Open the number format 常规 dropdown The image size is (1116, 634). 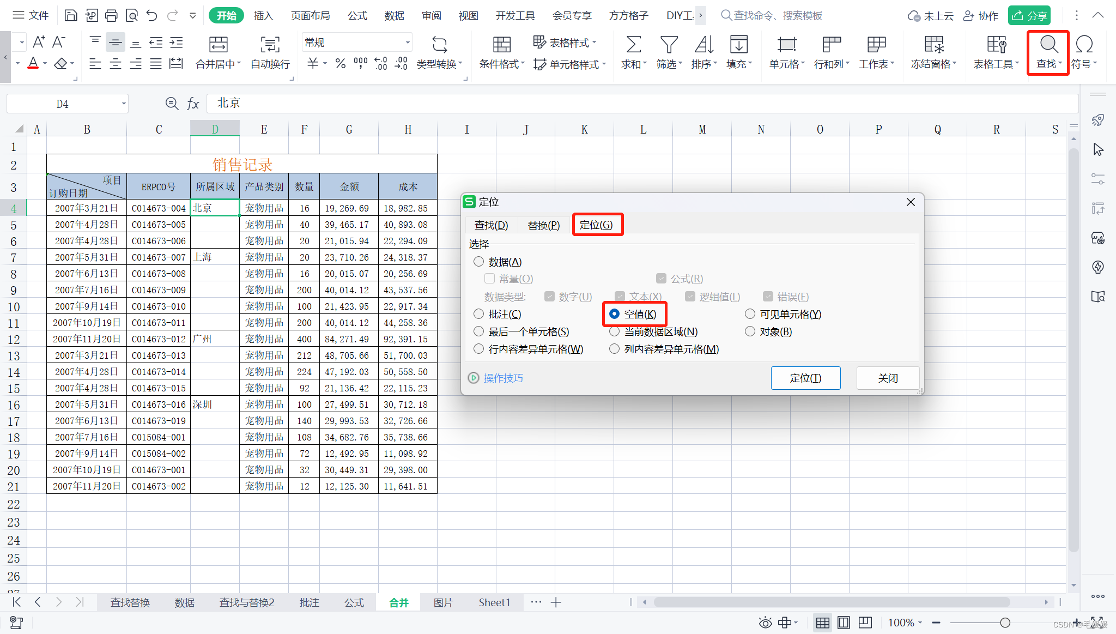[407, 43]
